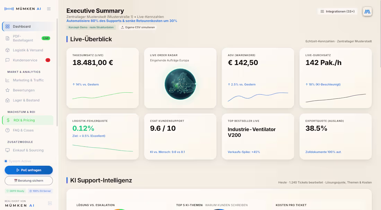Click the € 142,50 AOV value
Viewport: 381px width, 210px height.
tap(243, 63)
